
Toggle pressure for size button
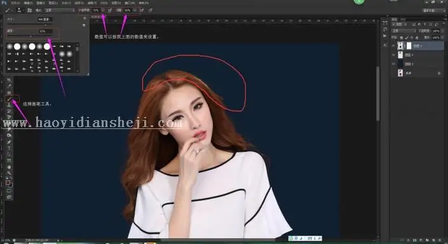150,10
